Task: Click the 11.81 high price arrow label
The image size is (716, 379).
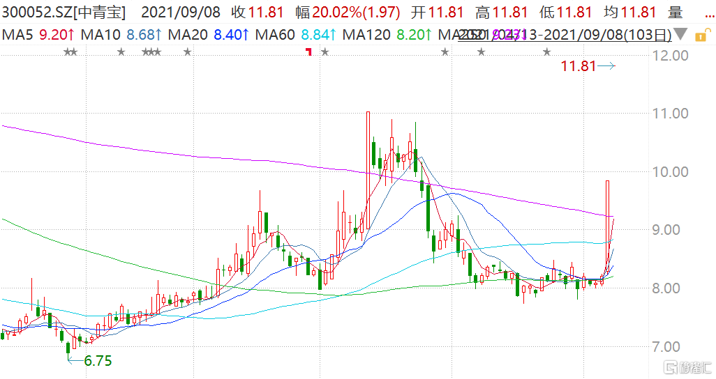Action: [588, 66]
